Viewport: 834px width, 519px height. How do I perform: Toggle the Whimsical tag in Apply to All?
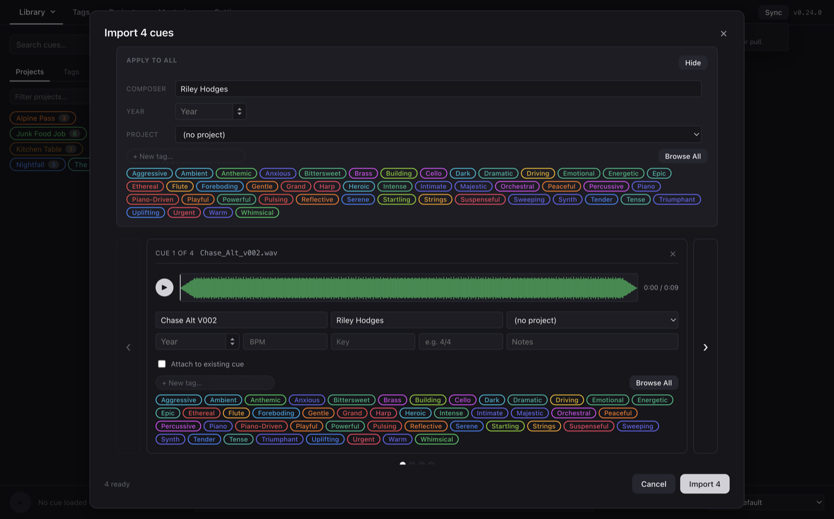[x=257, y=213]
